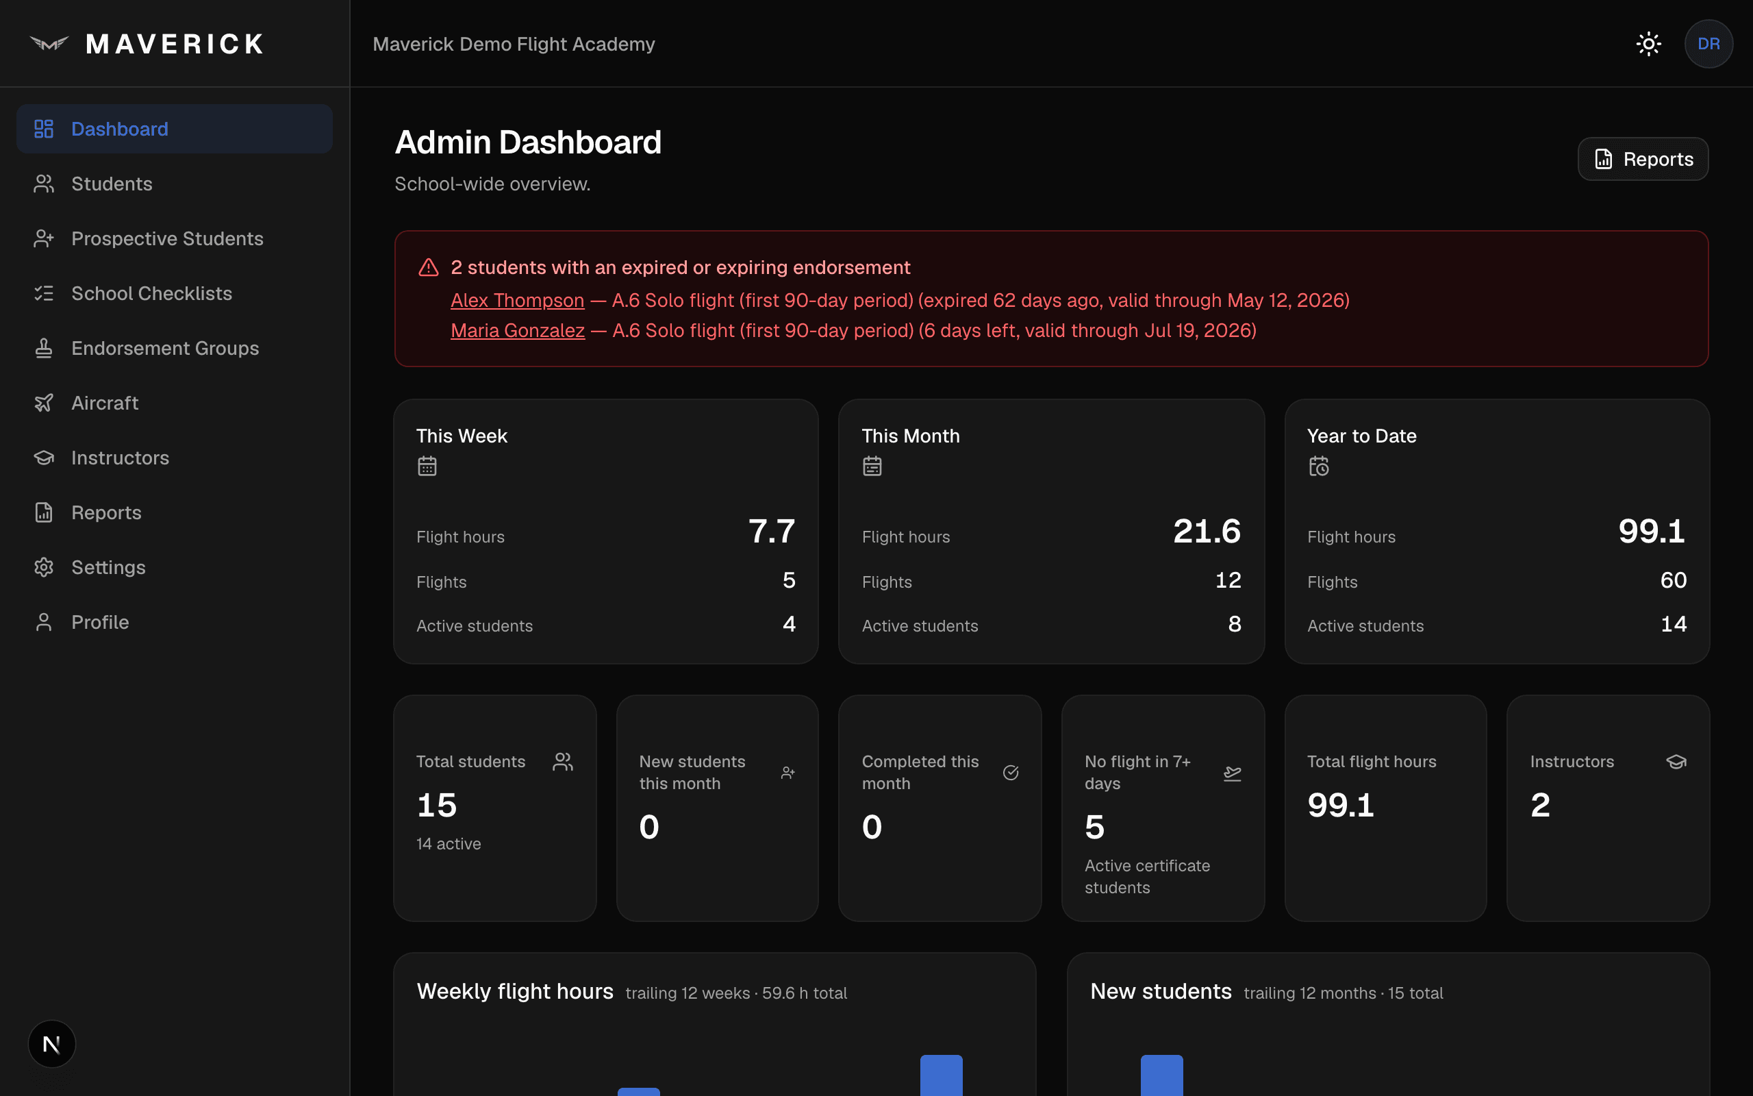This screenshot has height=1096, width=1753.
Task: Click the Dashboard grid icon in sidebar
Action: (45, 129)
